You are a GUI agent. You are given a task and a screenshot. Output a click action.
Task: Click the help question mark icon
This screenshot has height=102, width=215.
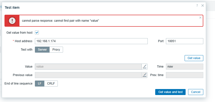(x=197, y=5)
